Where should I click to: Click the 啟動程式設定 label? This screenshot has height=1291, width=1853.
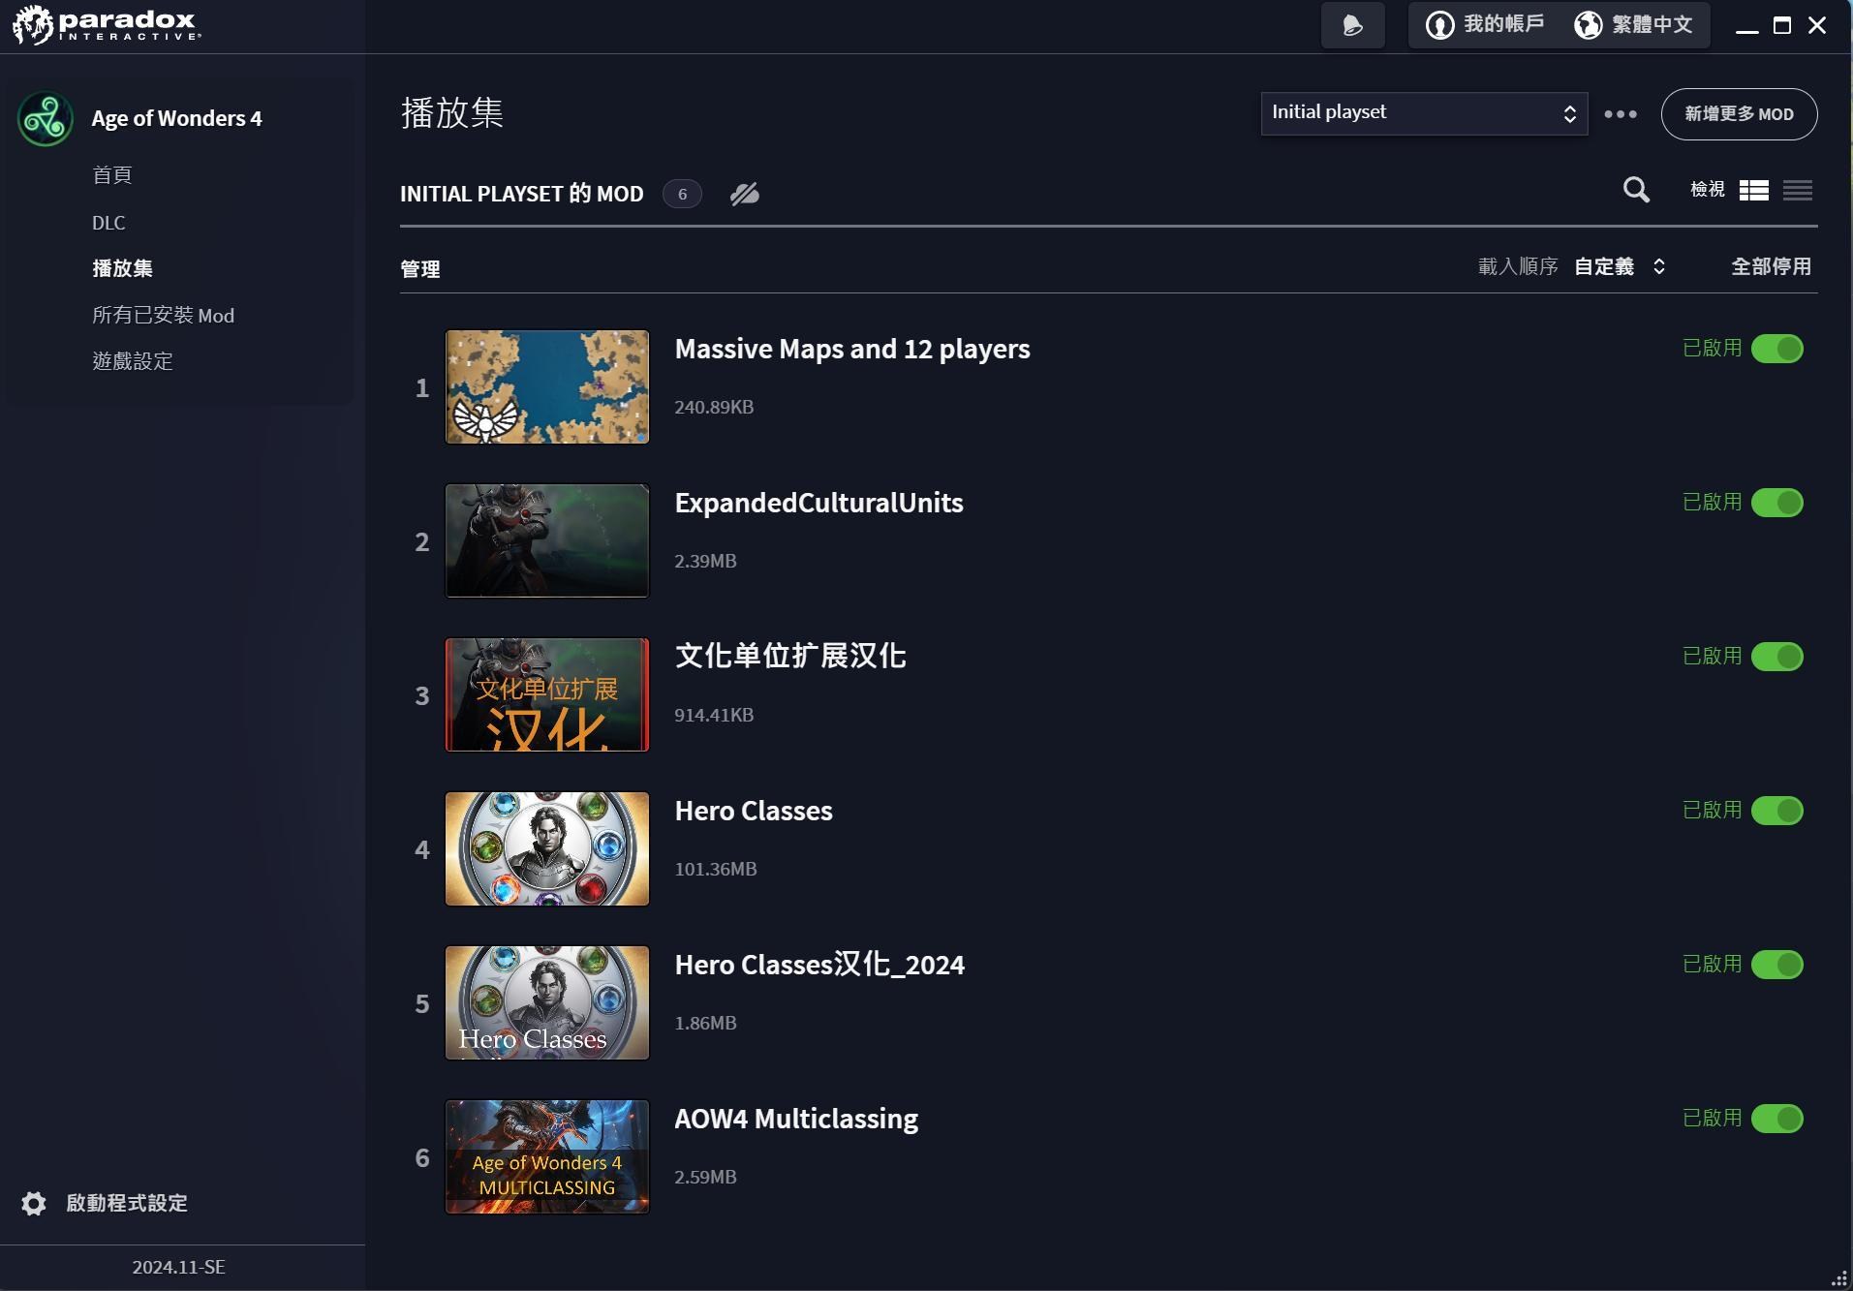(127, 1203)
